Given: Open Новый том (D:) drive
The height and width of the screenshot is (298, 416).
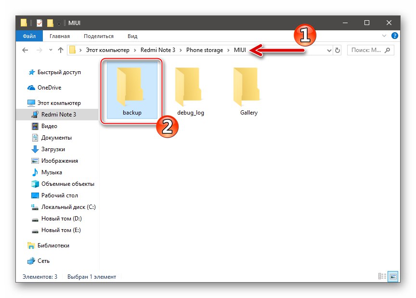Looking at the screenshot, I should coord(56,219).
